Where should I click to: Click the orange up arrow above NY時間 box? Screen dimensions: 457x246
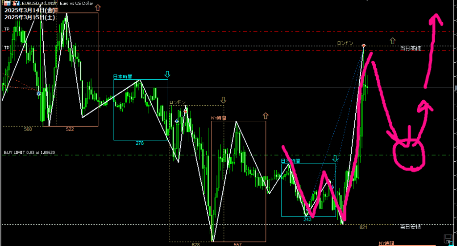click(x=266, y=116)
